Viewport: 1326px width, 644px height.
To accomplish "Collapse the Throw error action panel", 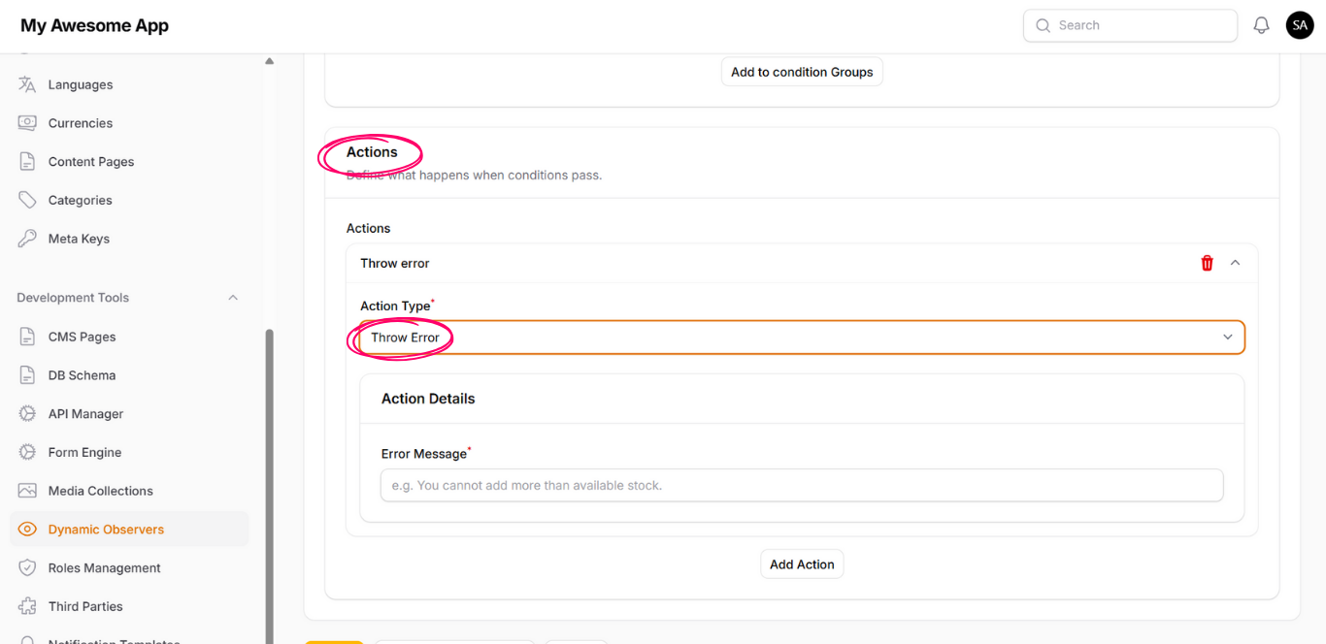I will [x=1235, y=263].
